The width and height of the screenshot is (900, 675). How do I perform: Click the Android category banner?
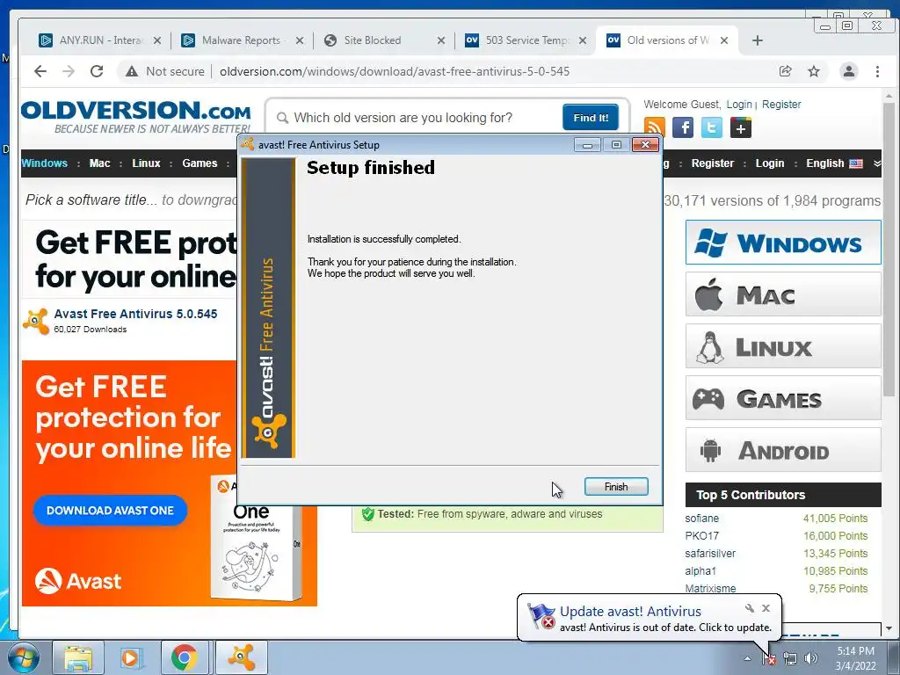click(x=783, y=449)
